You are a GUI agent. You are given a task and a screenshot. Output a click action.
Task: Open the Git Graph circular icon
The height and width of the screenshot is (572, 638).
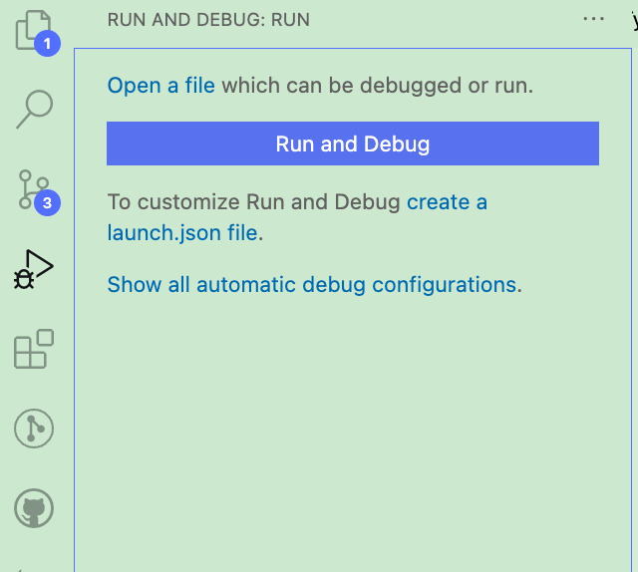point(34,429)
